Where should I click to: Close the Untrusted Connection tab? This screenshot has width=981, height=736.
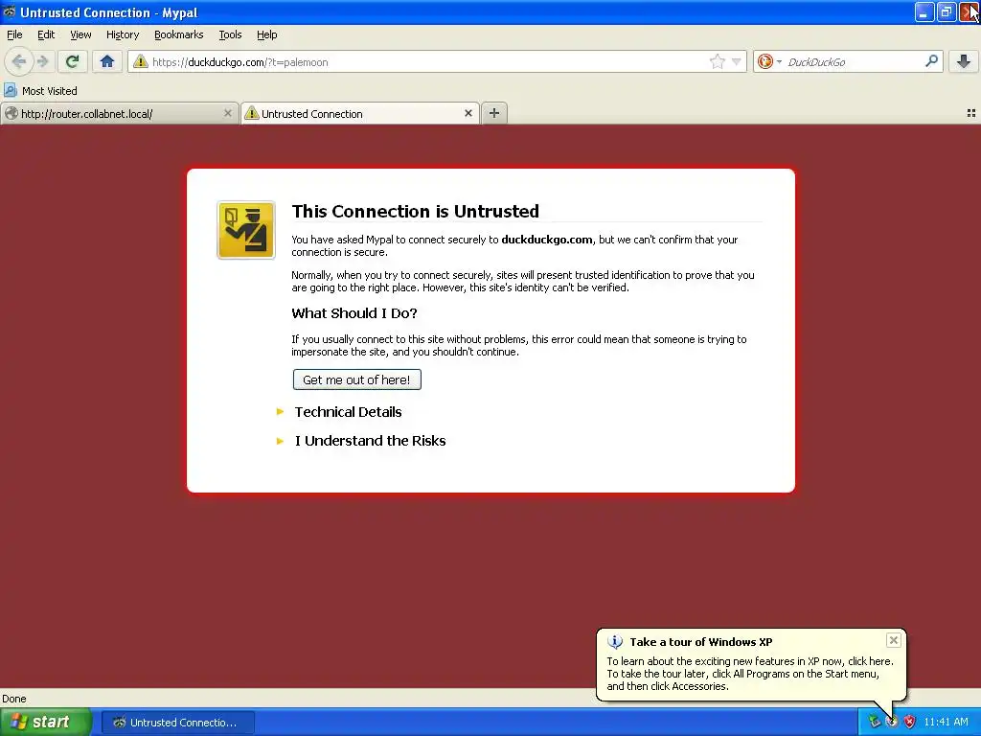coord(468,113)
